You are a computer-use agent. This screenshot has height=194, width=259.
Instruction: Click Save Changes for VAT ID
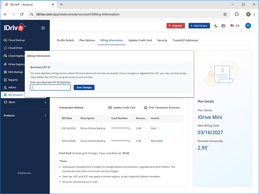tap(84, 87)
